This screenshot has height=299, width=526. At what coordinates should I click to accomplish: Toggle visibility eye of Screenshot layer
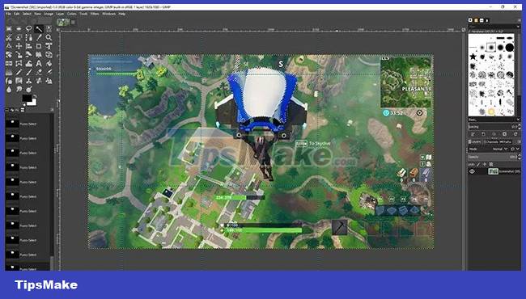tap(472, 171)
